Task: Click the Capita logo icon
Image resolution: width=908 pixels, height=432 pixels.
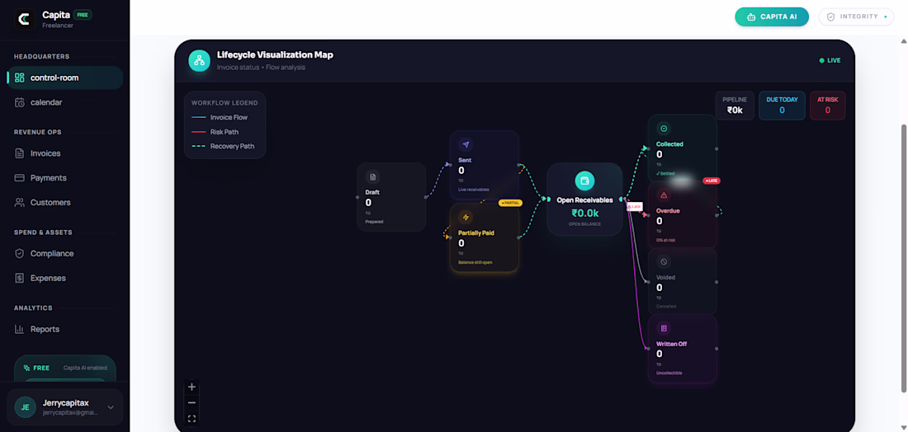Action: [x=25, y=20]
